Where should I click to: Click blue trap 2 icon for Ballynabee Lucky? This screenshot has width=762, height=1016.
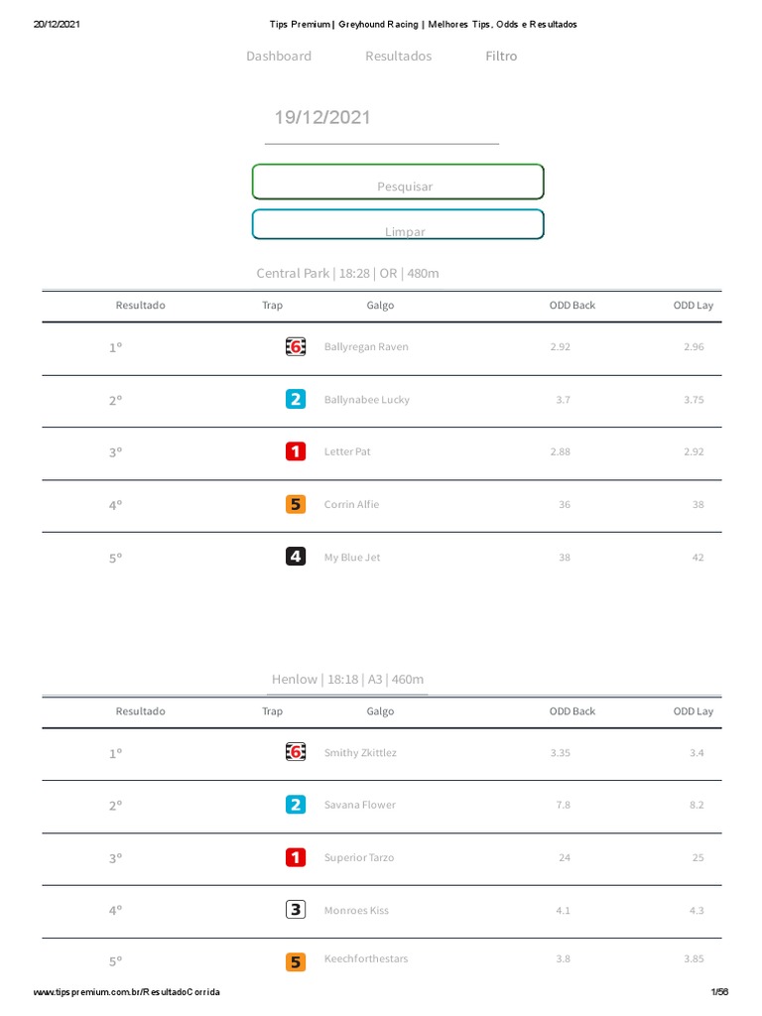(295, 400)
